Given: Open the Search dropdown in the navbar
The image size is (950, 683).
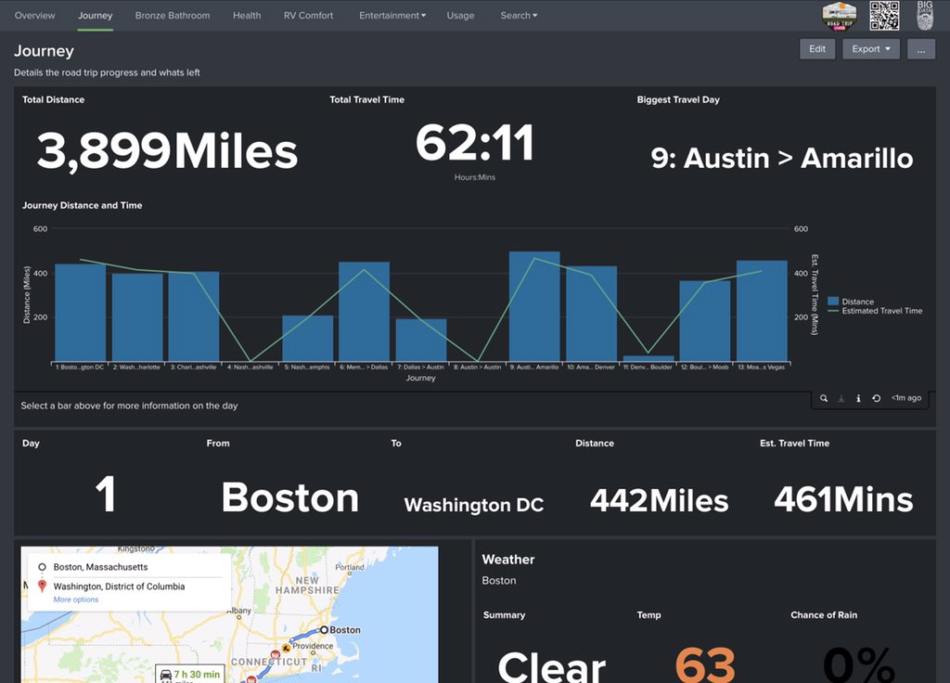Looking at the screenshot, I should coord(518,15).
